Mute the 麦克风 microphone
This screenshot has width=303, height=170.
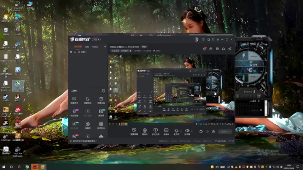pos(176,132)
